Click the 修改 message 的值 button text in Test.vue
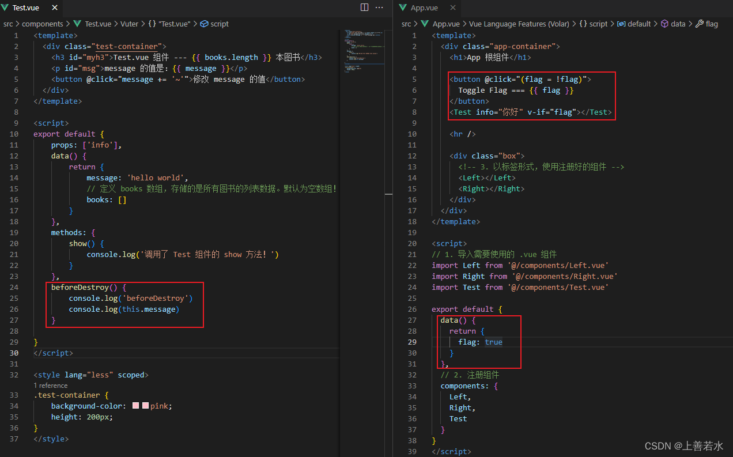The image size is (733, 457). (x=229, y=79)
